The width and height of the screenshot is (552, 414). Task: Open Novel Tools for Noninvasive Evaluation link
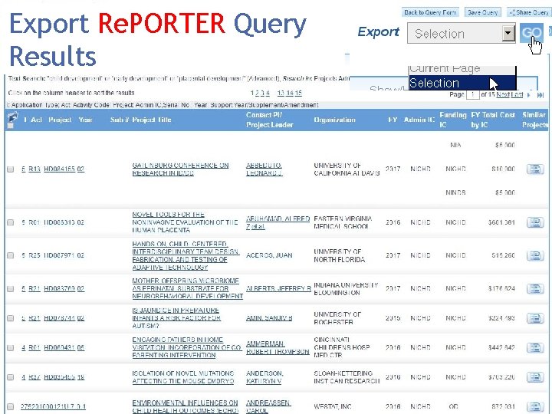(x=185, y=222)
